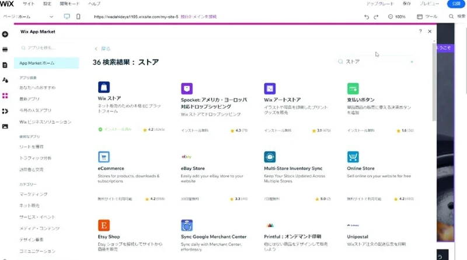Click the 独自ドメインを接続 link
This screenshot has width=467, height=260.
click(x=198, y=17)
